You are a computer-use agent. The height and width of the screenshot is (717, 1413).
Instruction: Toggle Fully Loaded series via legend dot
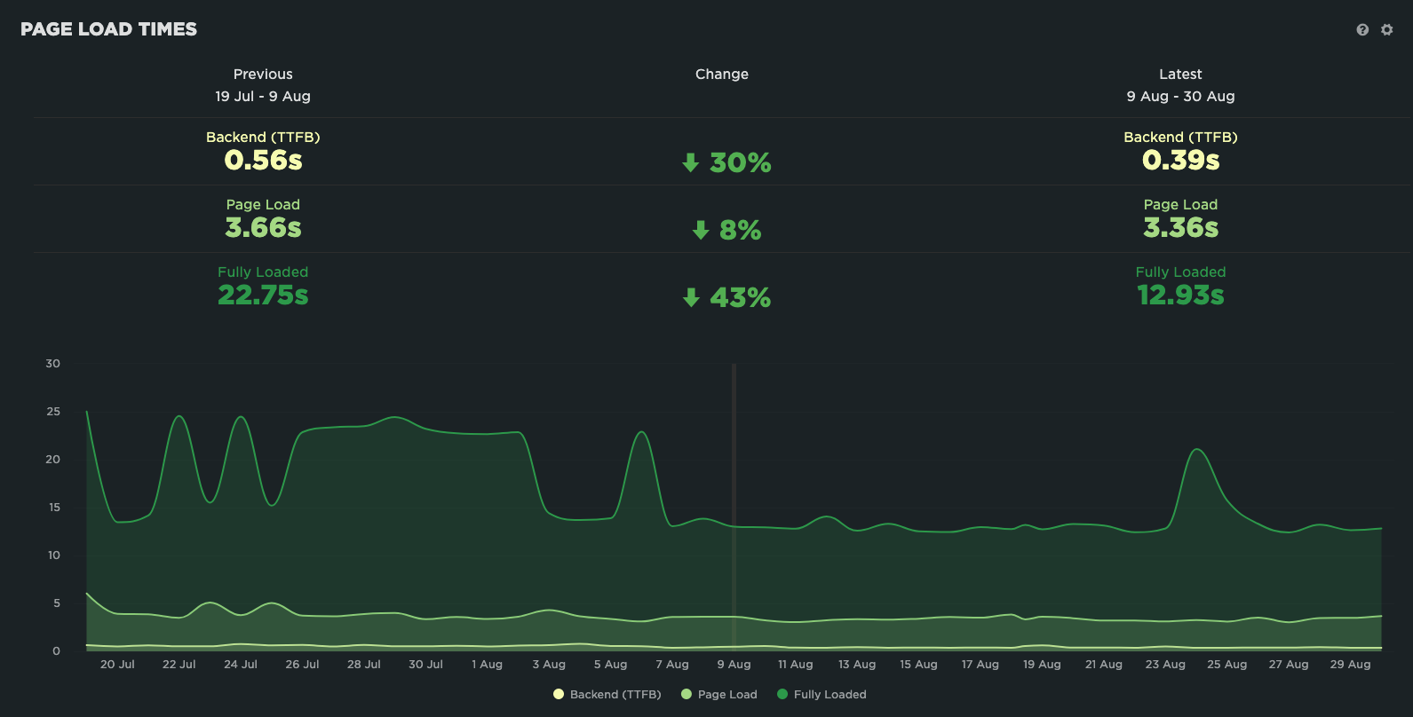782,694
